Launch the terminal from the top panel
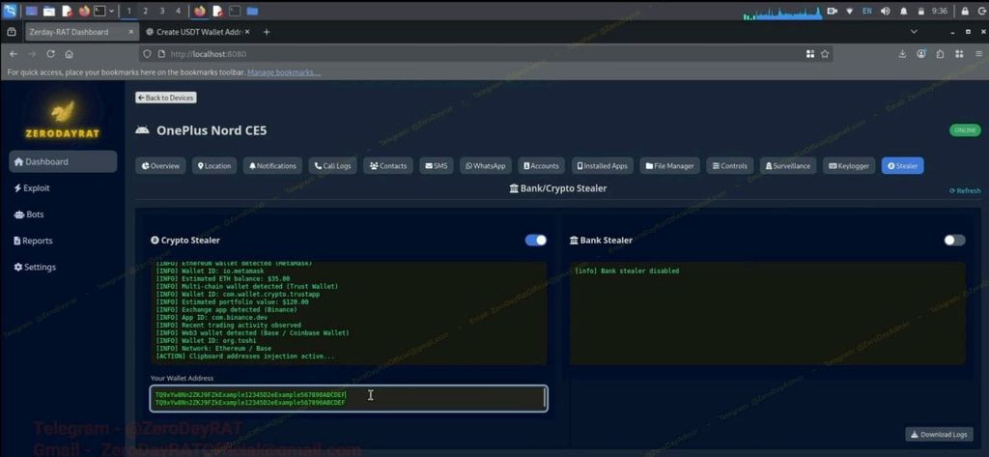 coord(99,12)
